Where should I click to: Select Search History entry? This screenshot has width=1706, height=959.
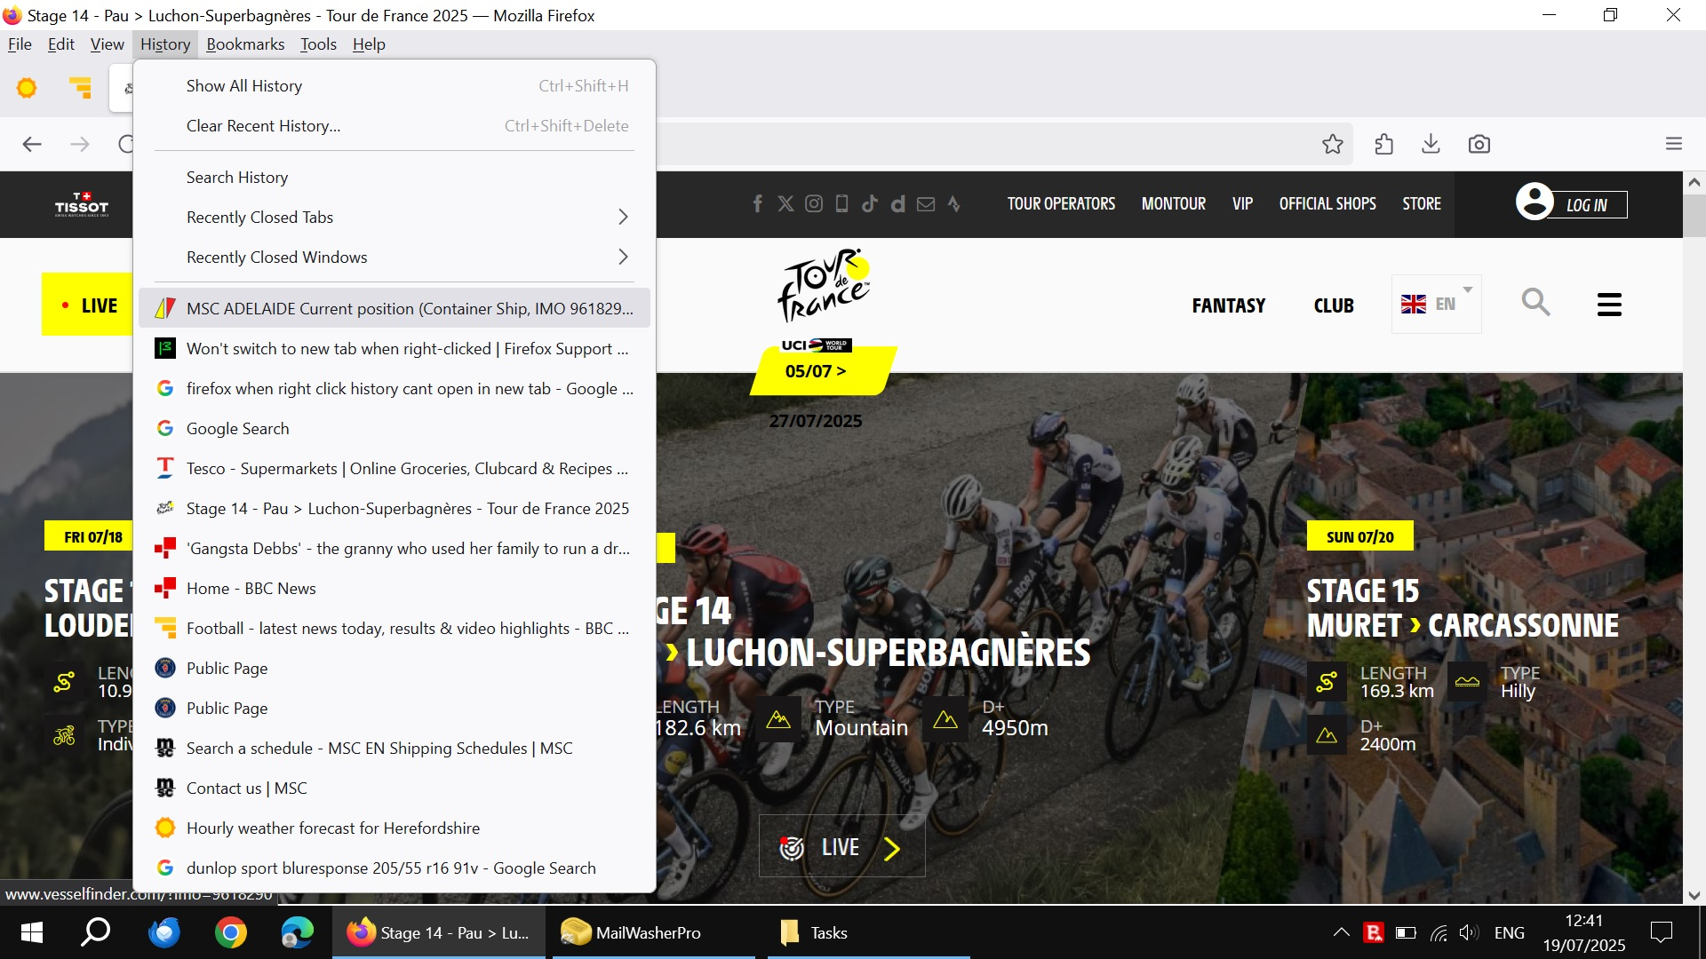point(395,178)
